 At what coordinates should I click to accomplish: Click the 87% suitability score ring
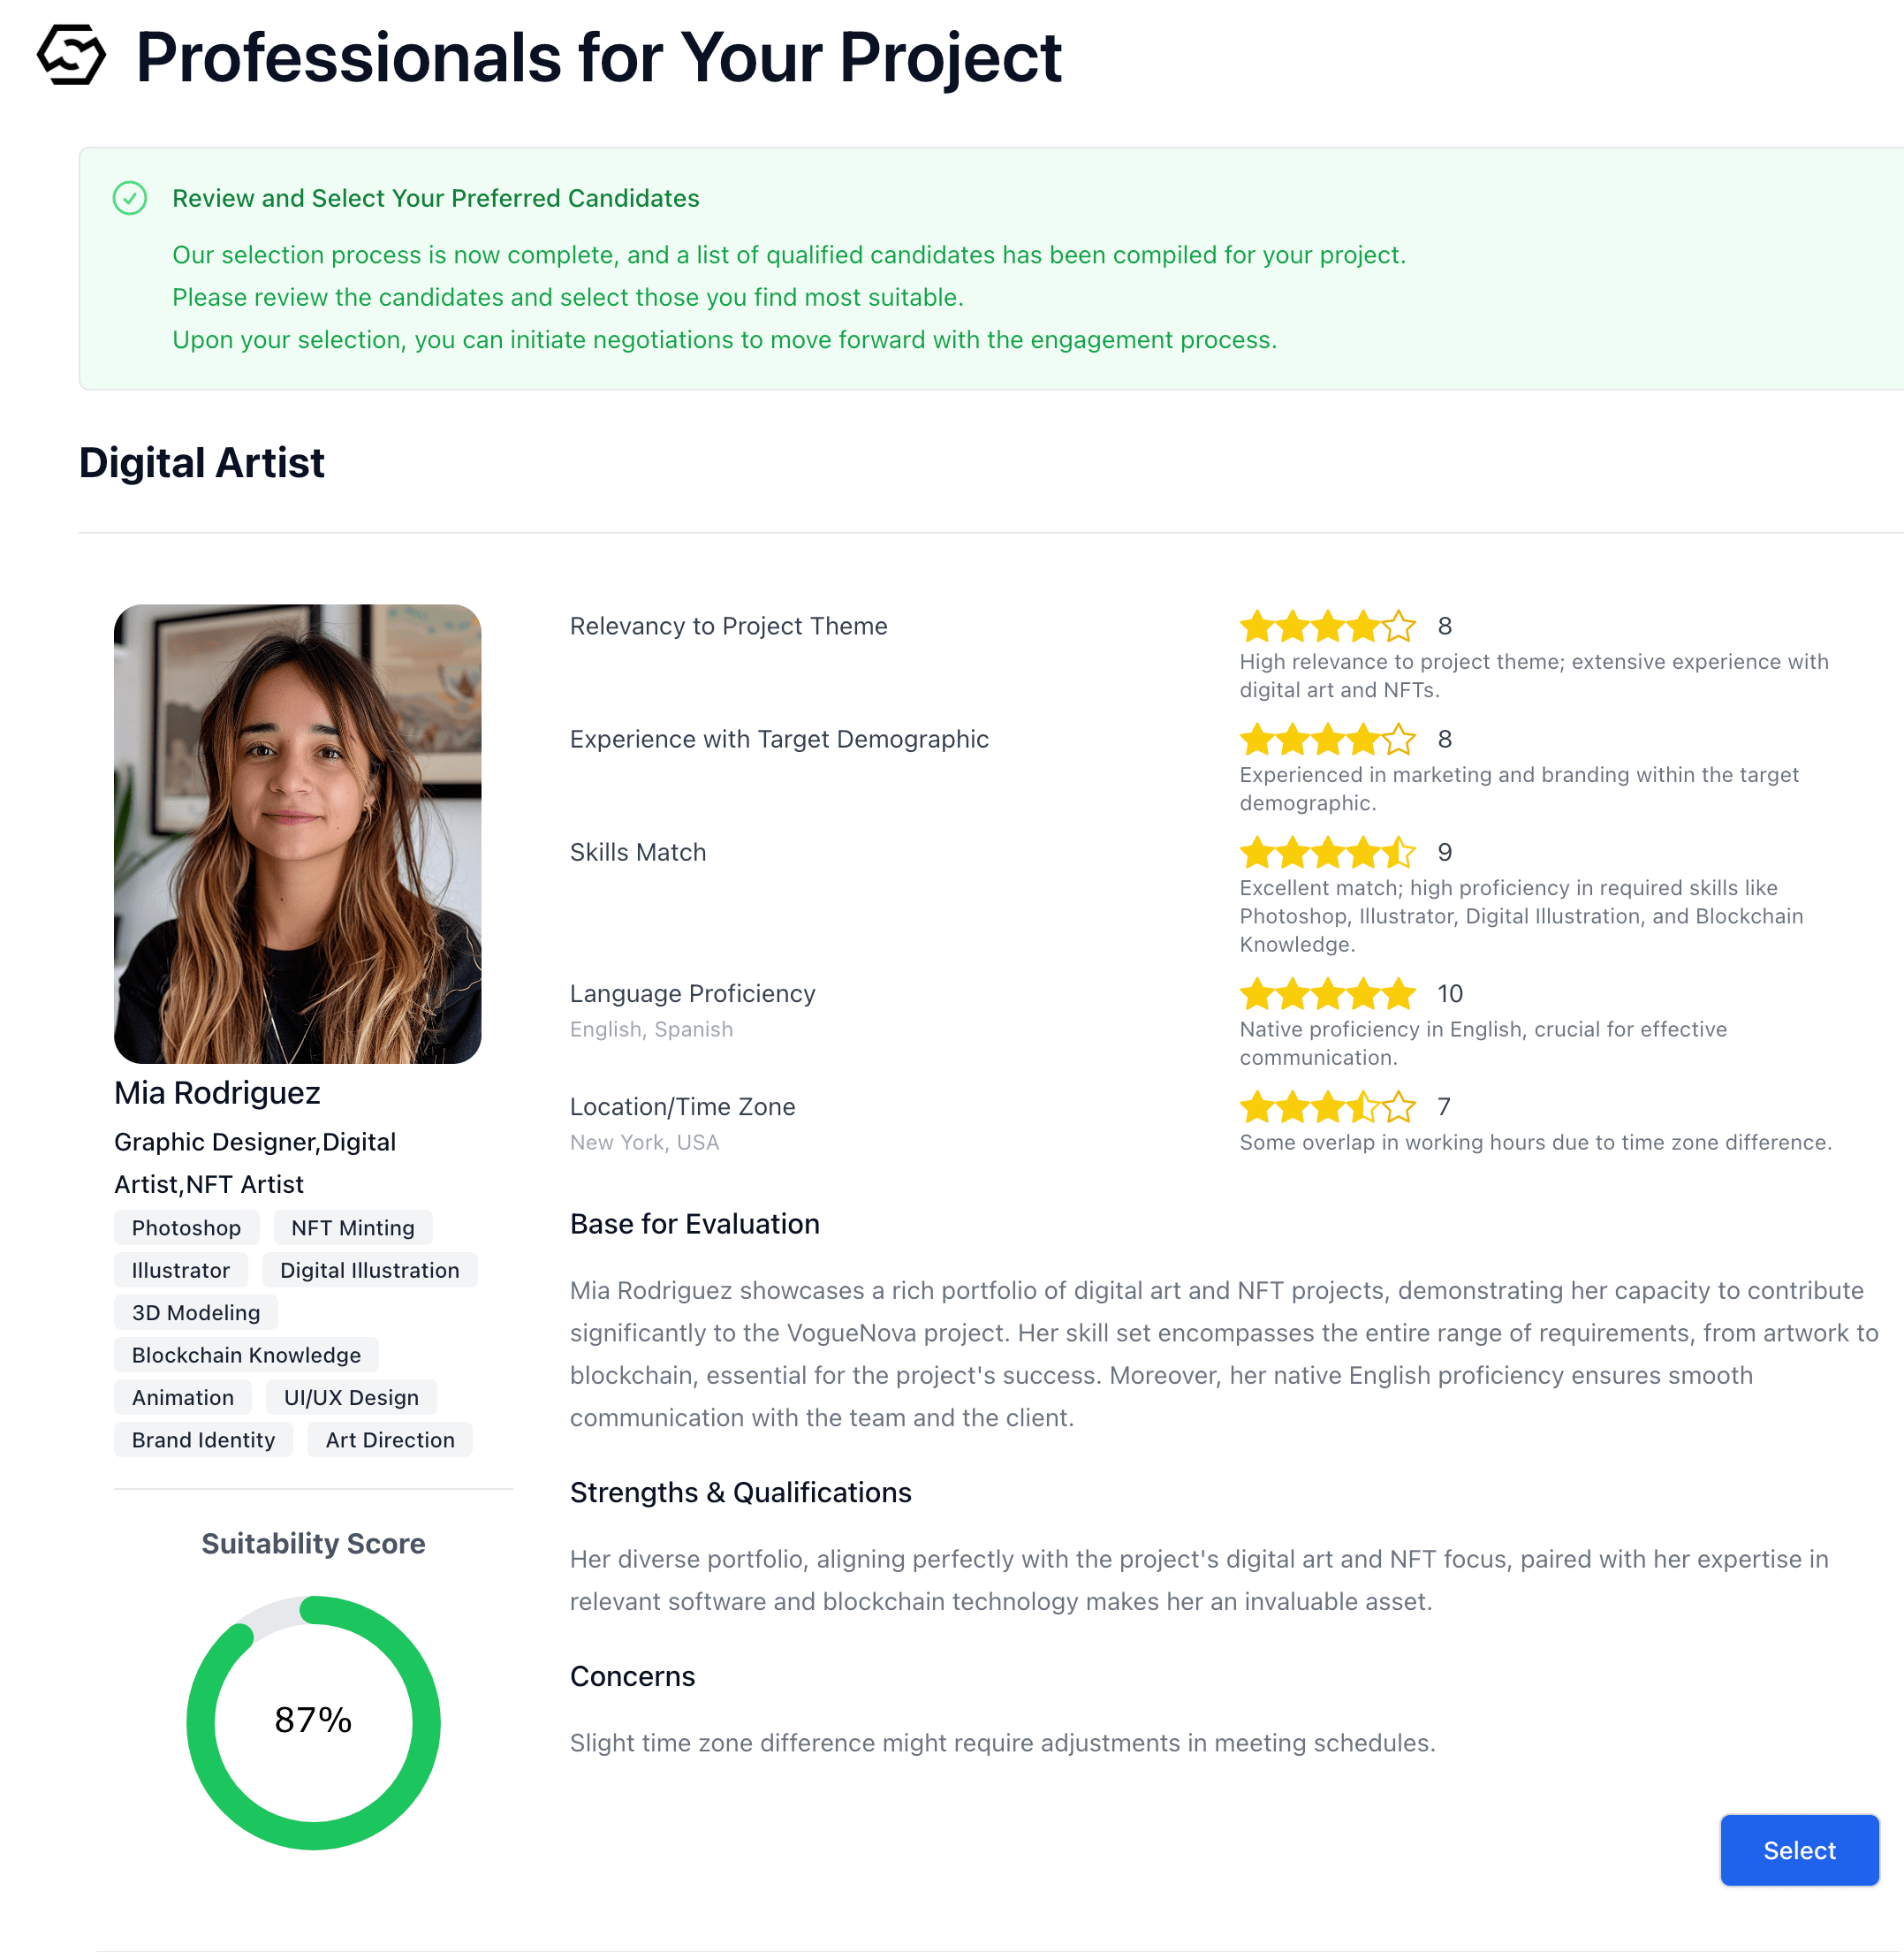tap(313, 1722)
